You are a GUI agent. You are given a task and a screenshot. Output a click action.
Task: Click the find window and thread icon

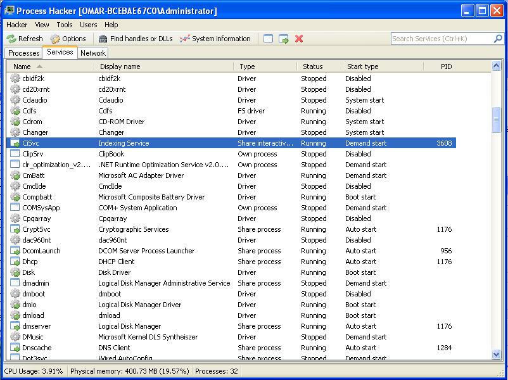[x=283, y=39]
